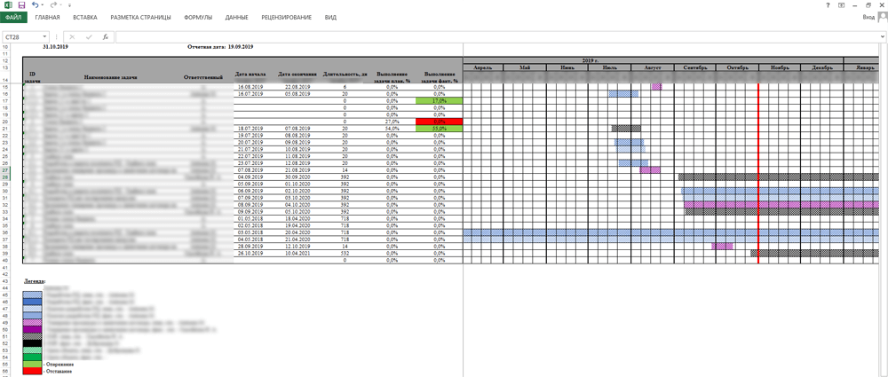Expand the formula bar chevron

(883, 36)
